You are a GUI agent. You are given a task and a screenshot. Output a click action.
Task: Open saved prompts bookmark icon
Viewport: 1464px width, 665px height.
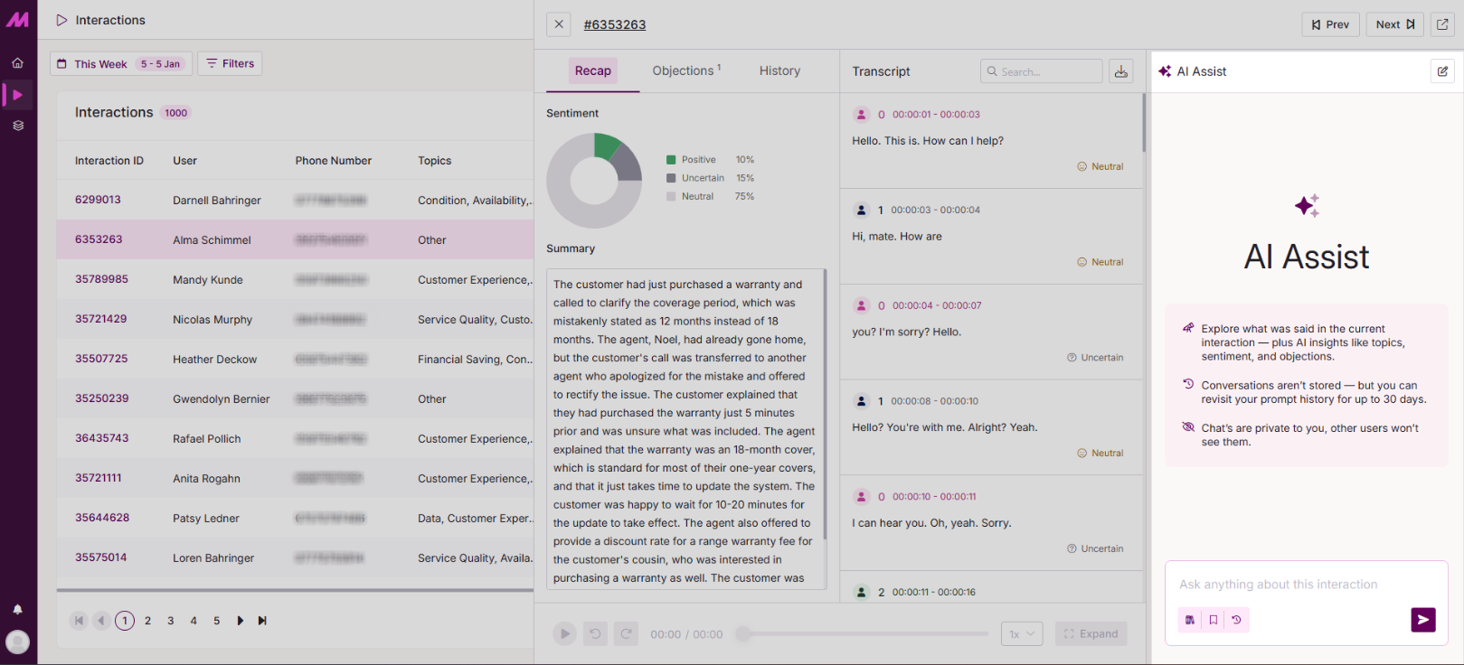tap(1214, 620)
